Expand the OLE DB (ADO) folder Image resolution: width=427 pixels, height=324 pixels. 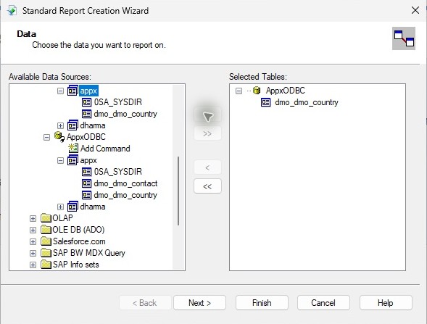(33, 230)
